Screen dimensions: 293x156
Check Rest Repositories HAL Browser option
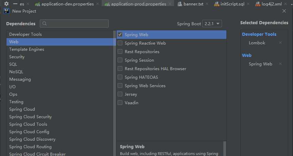(120, 68)
